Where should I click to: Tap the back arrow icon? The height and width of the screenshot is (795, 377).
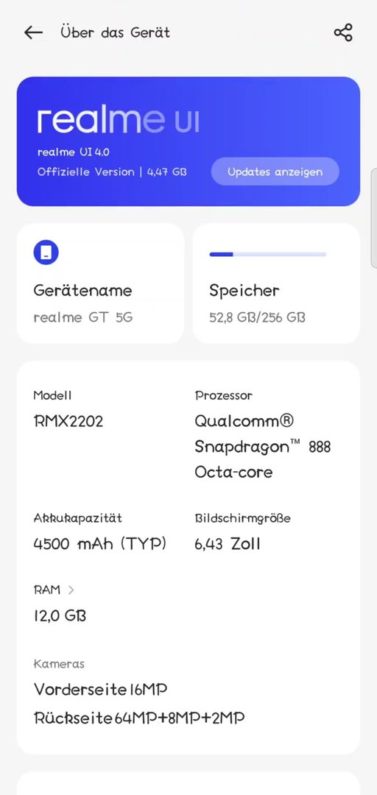33,32
